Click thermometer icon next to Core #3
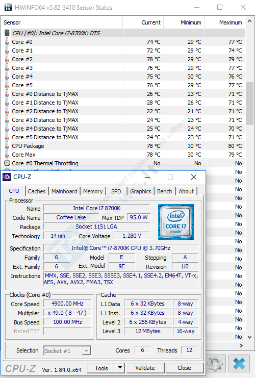 coord(7,68)
